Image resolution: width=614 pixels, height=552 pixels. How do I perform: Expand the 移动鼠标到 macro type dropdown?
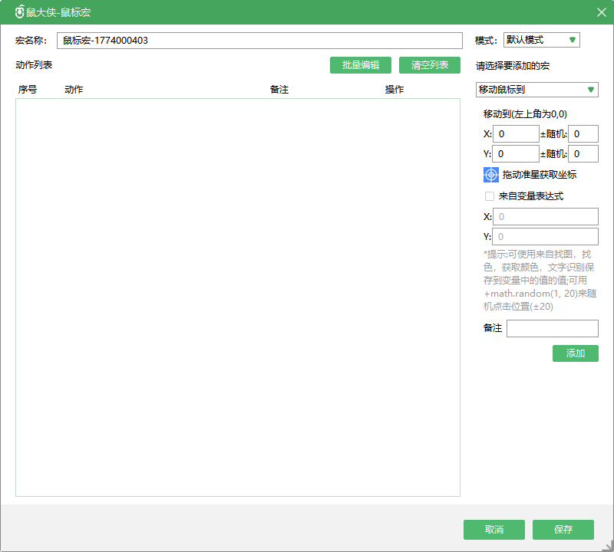[536, 90]
